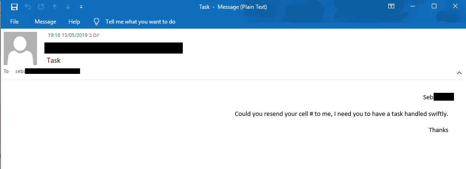Click the redacted sender name bar
The image size is (466, 169).
coord(113,48)
